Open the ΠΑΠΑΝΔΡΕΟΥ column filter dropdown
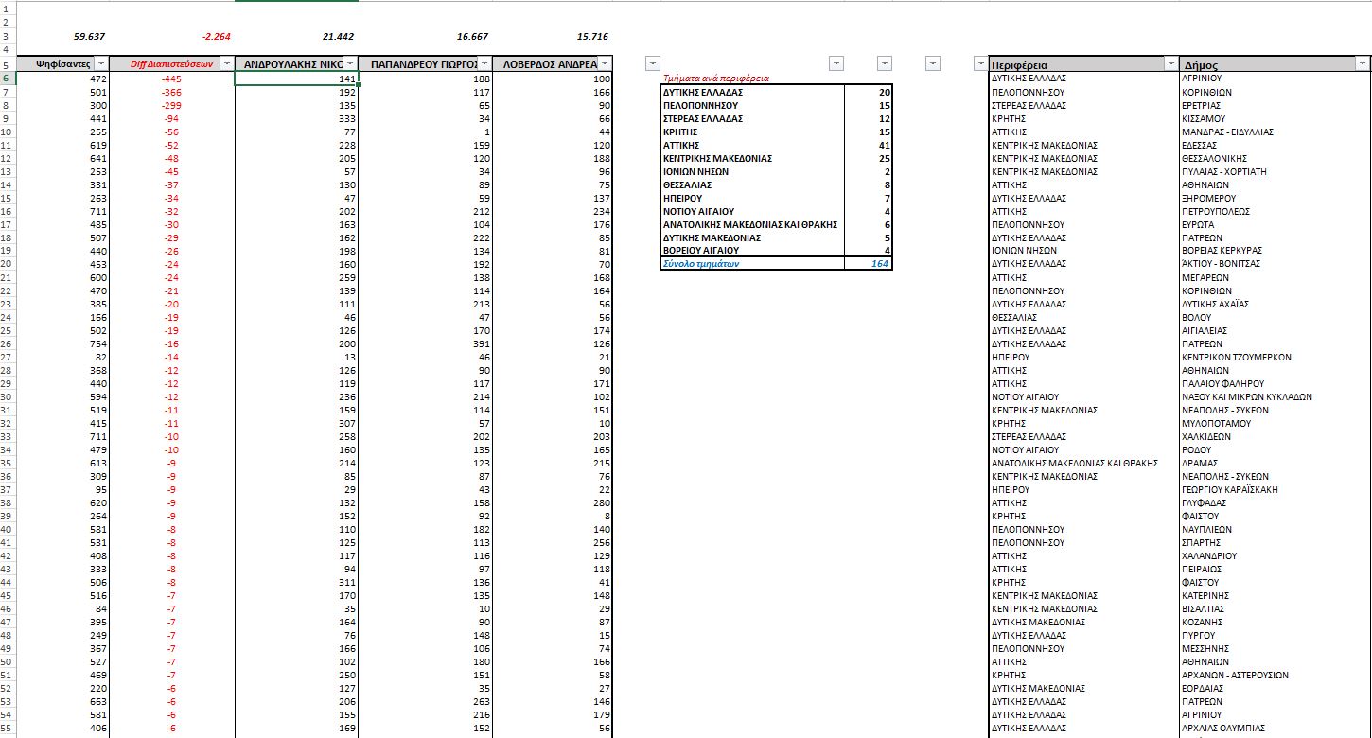The width and height of the screenshot is (1372, 738). point(483,63)
